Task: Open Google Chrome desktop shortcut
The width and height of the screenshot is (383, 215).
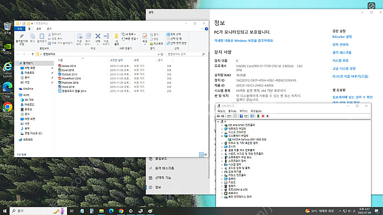Action: coord(8,110)
